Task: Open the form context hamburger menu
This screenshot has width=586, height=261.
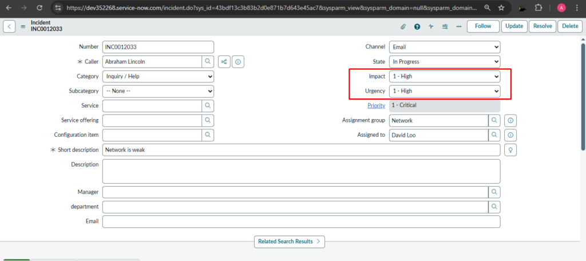Action: click(23, 26)
